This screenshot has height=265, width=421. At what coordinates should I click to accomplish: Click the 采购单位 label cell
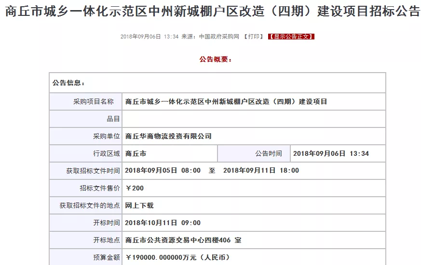(x=86, y=136)
